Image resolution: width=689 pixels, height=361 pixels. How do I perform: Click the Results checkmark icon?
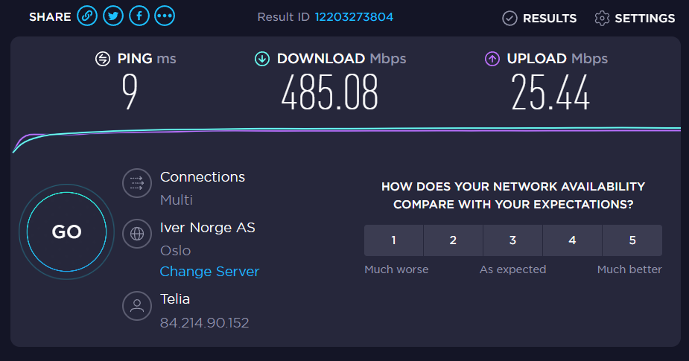tap(509, 18)
